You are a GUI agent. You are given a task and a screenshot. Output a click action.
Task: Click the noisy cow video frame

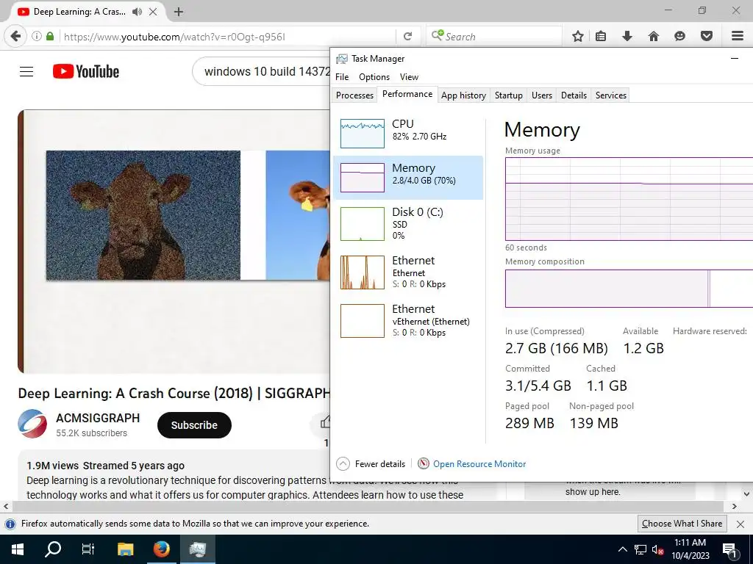[x=143, y=215]
